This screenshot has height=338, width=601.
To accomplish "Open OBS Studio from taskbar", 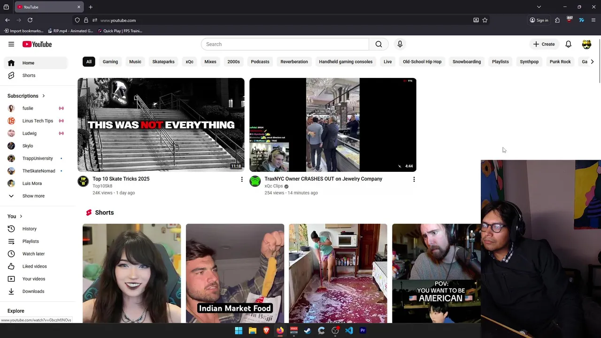I will click(x=335, y=330).
